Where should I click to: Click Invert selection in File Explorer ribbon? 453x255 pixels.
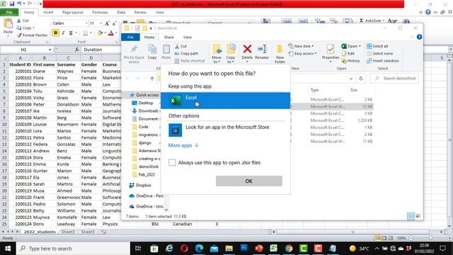pos(383,61)
